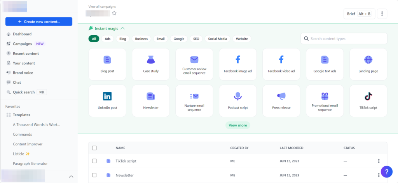Tick the select-all checkbox in table header
Viewport: 398px width, 183px height.
[x=94, y=148]
